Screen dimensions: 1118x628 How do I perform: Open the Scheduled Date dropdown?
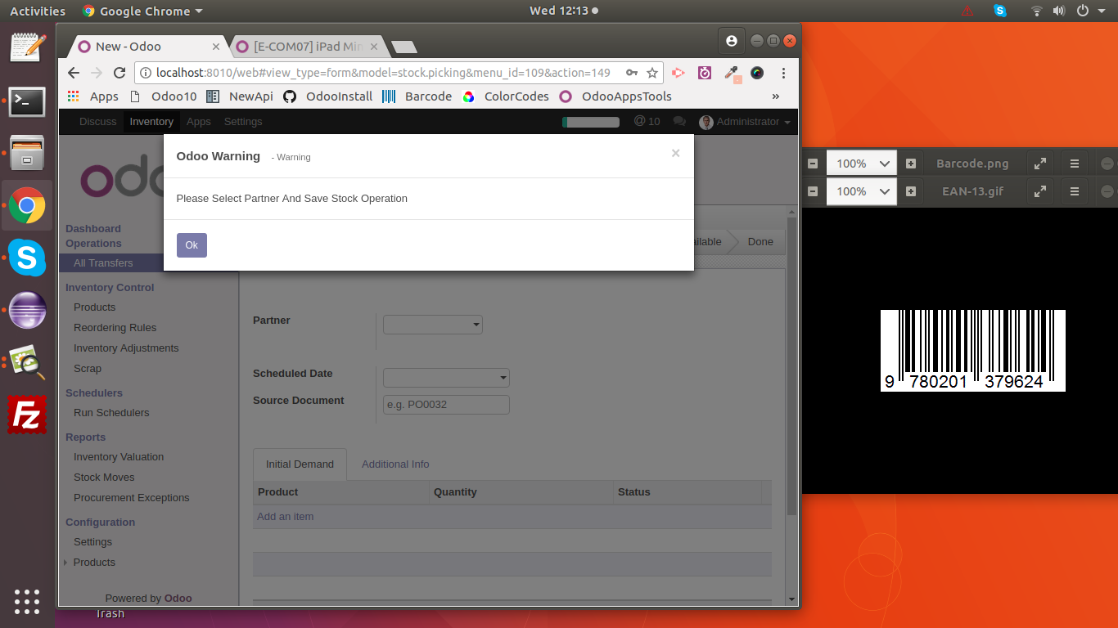446,377
